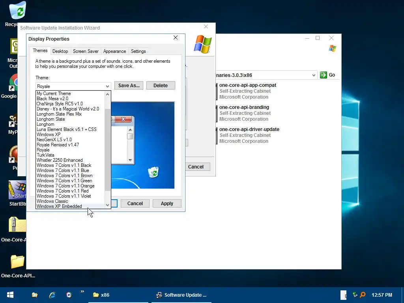This screenshot has height=303, width=404.
Task: Open the media player taskbar icon
Action: [x=69, y=295]
